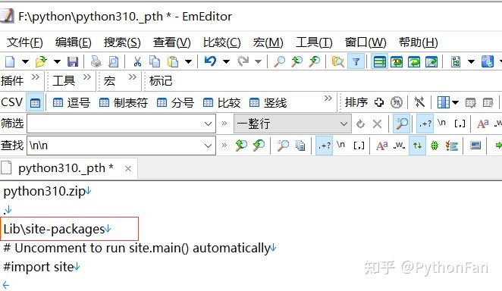Open the 文件(F) menu
The width and height of the screenshot is (502, 291).
[25, 42]
